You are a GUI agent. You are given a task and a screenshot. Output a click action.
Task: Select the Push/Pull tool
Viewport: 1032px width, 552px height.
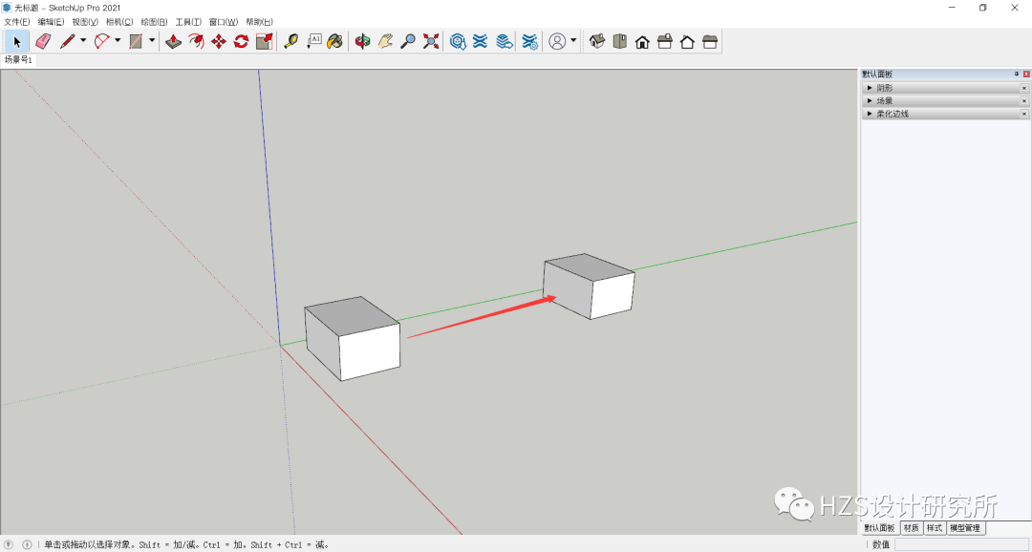coord(173,41)
